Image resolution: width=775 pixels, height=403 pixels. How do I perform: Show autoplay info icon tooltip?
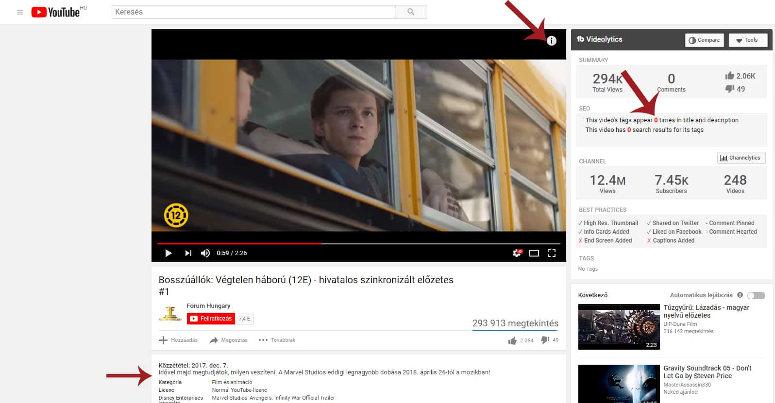[740, 295]
